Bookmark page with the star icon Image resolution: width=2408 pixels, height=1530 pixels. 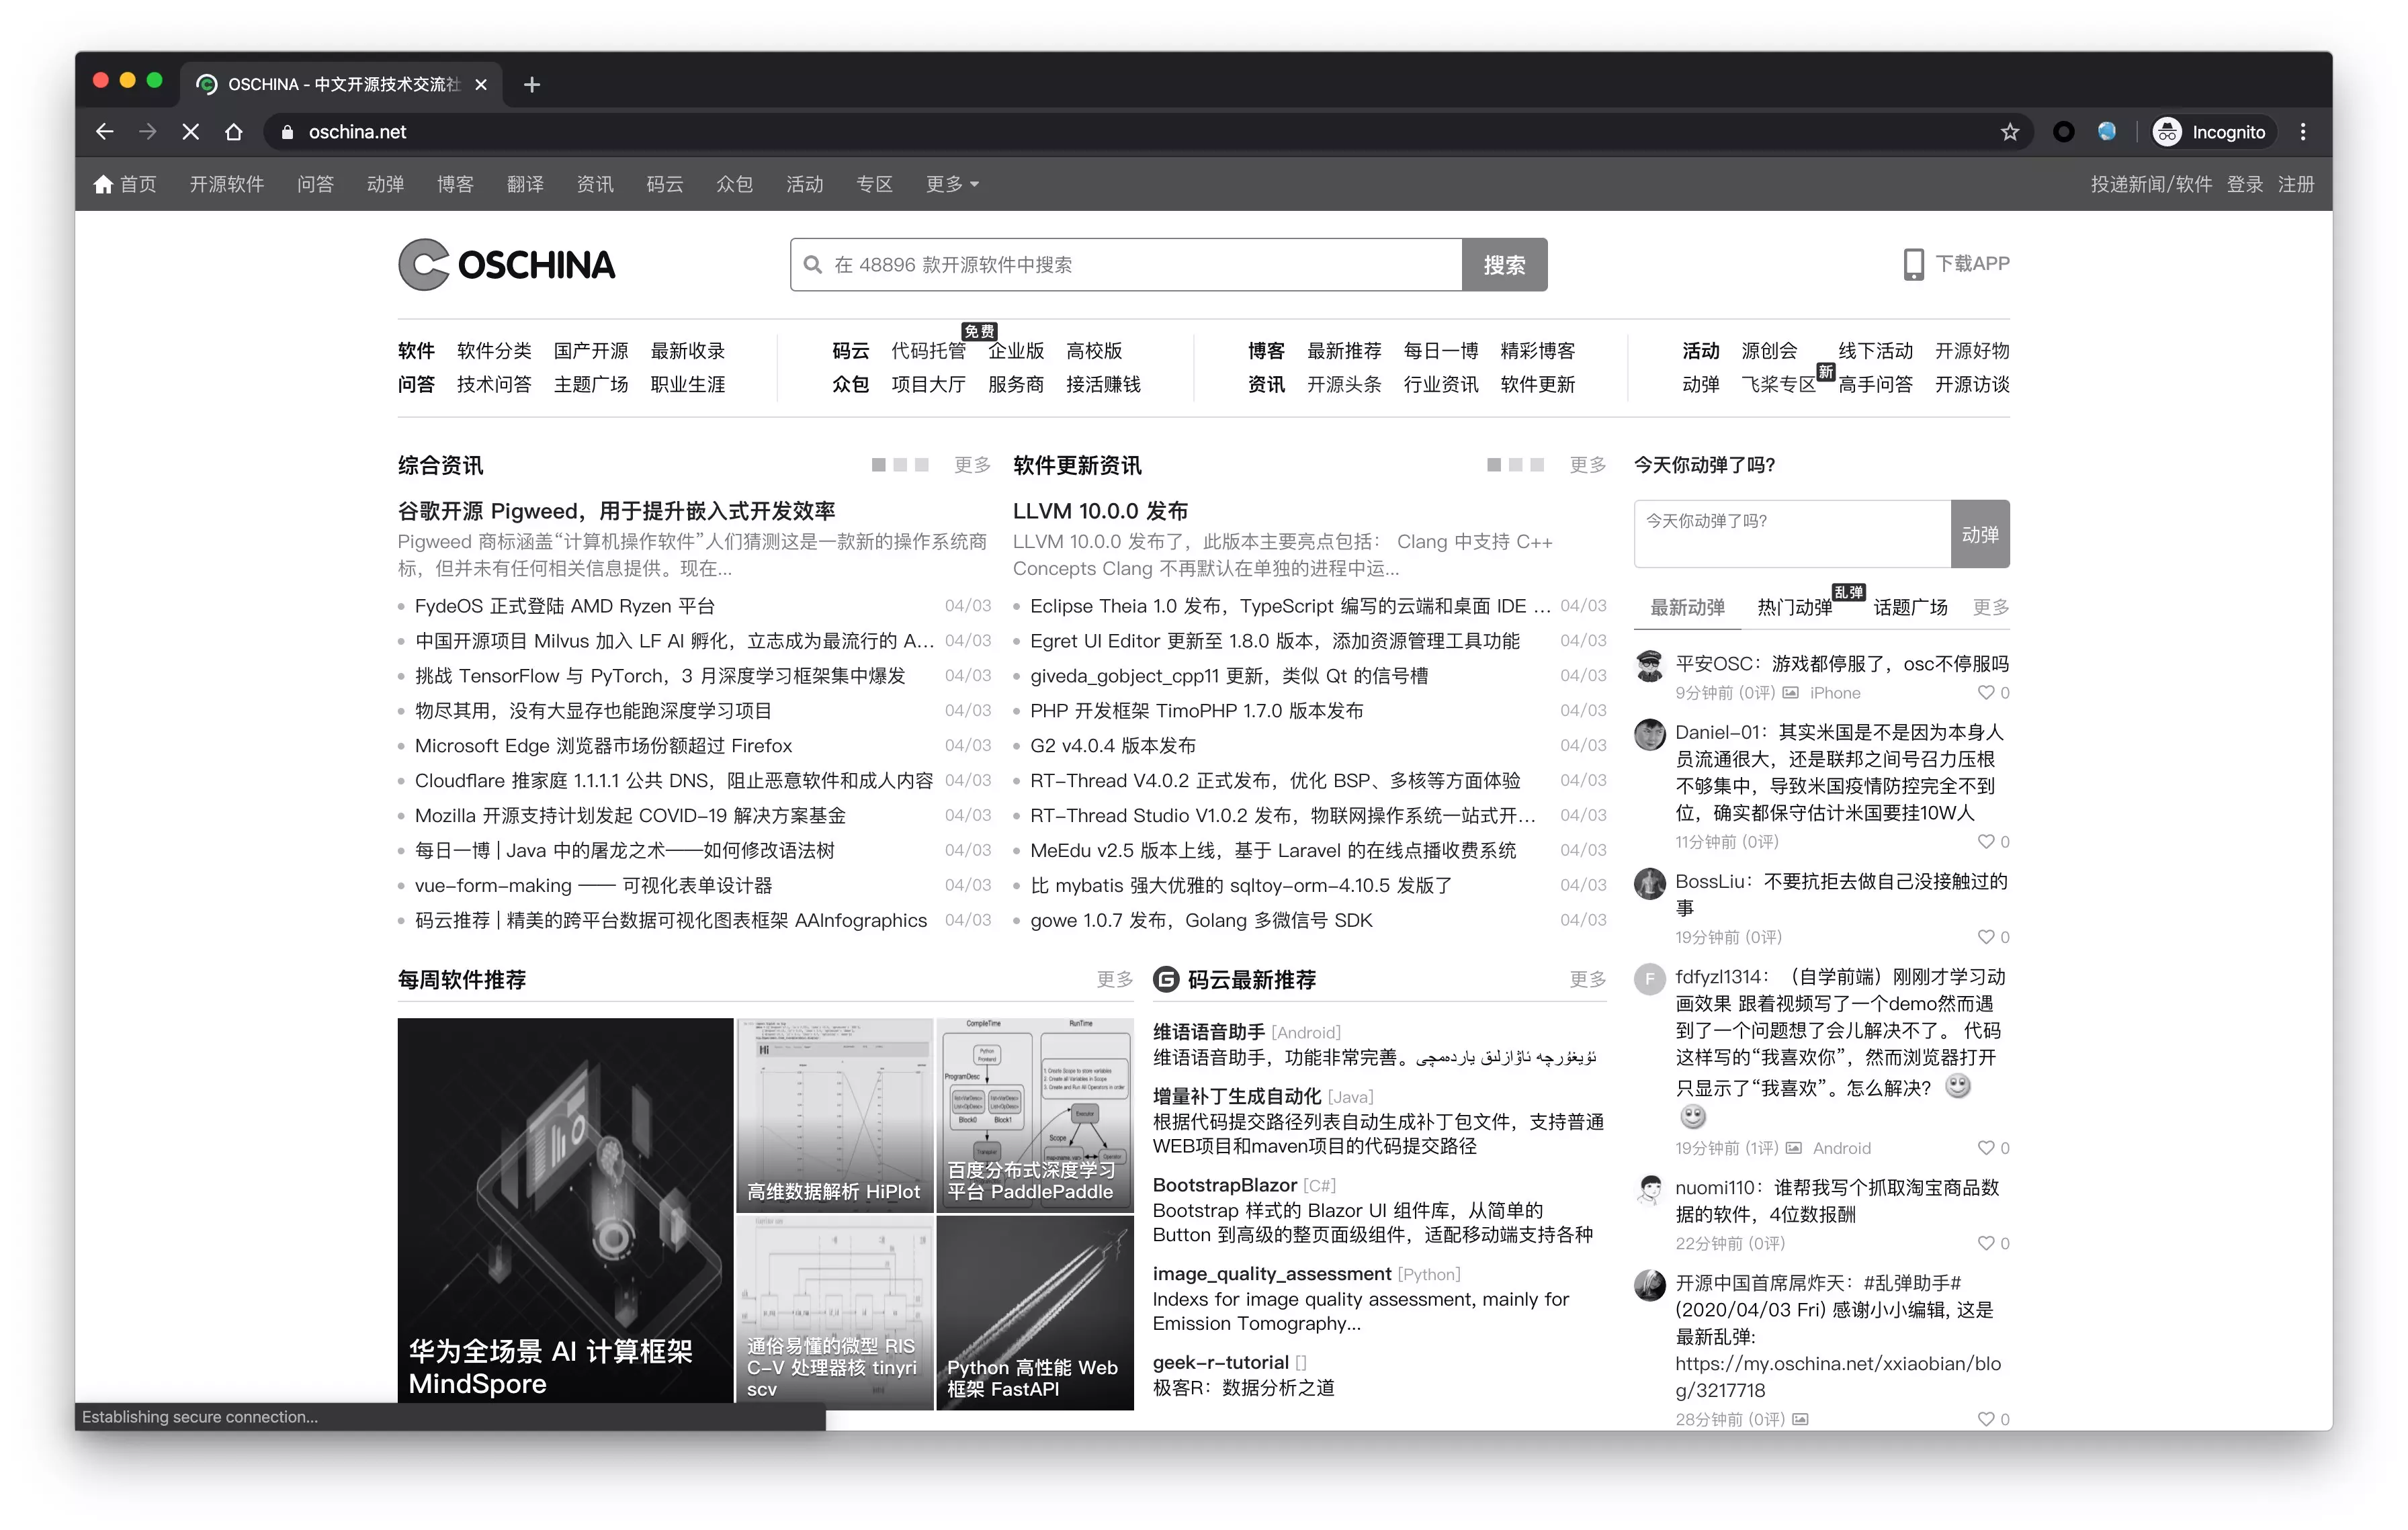click(x=2010, y=132)
